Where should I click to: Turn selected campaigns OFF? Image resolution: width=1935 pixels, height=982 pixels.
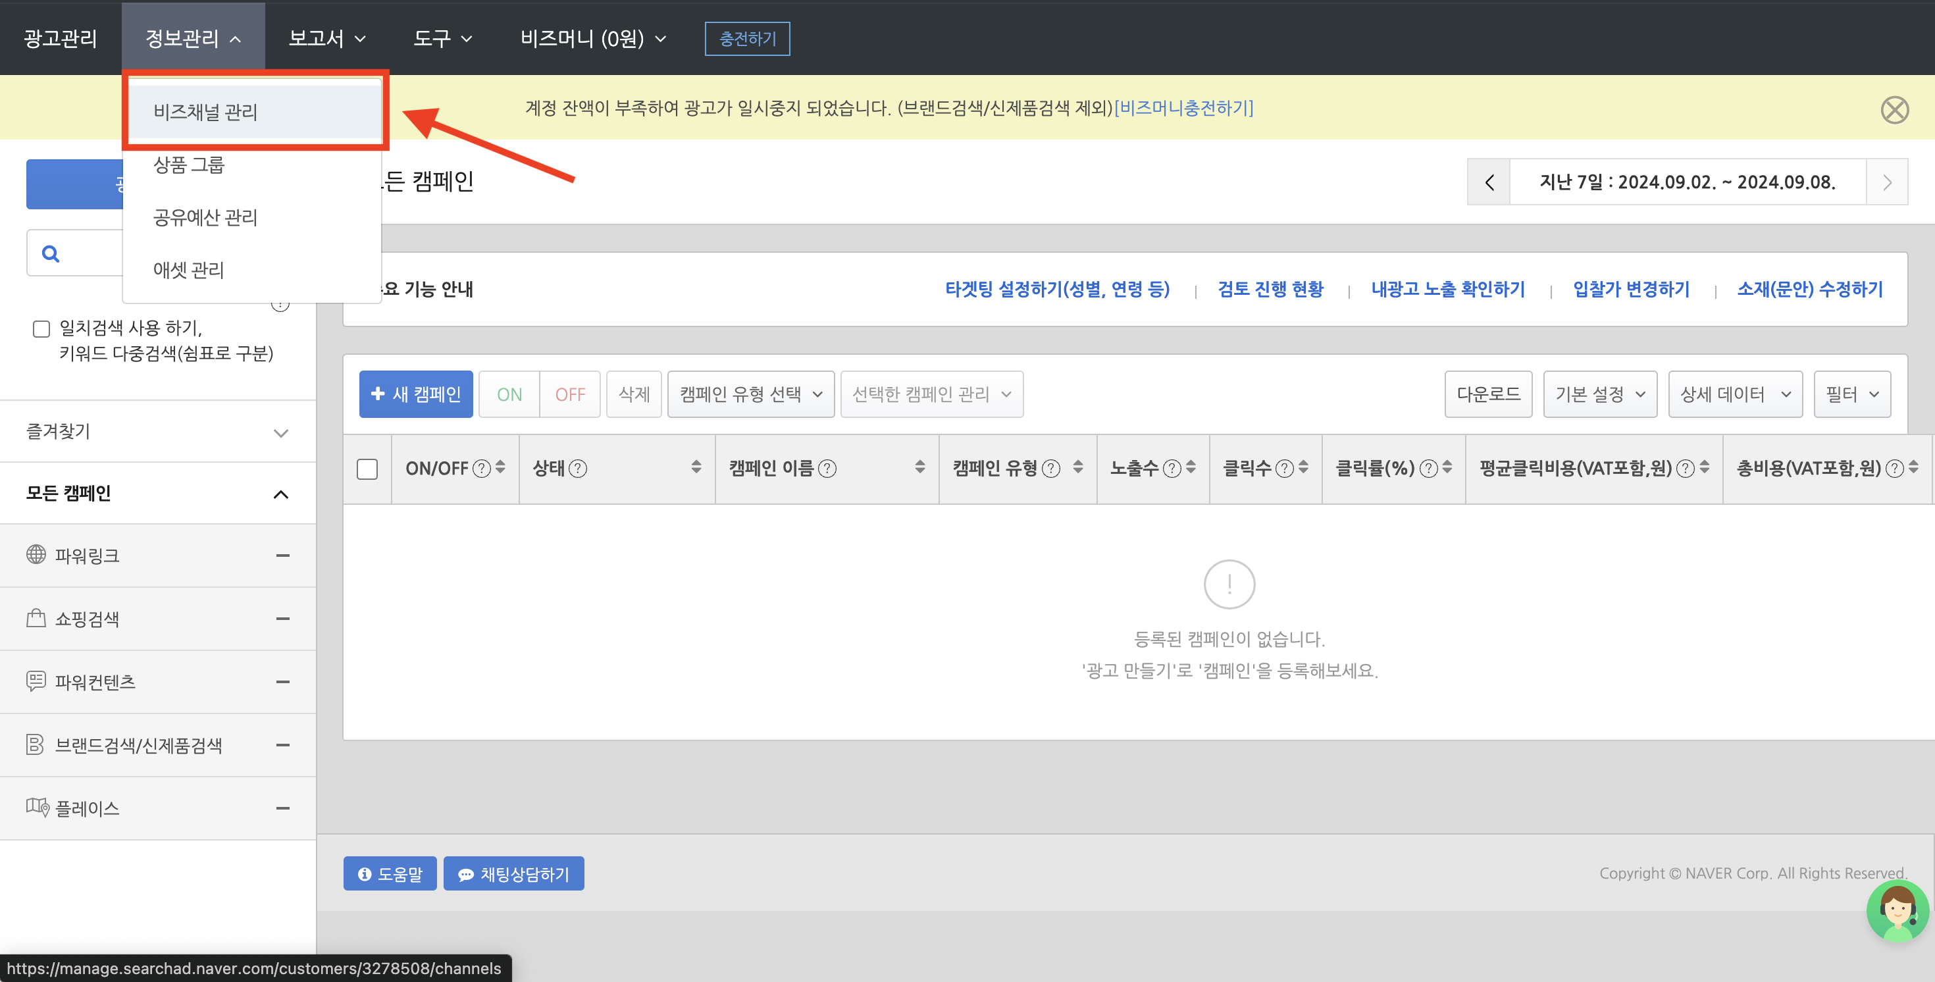click(570, 394)
